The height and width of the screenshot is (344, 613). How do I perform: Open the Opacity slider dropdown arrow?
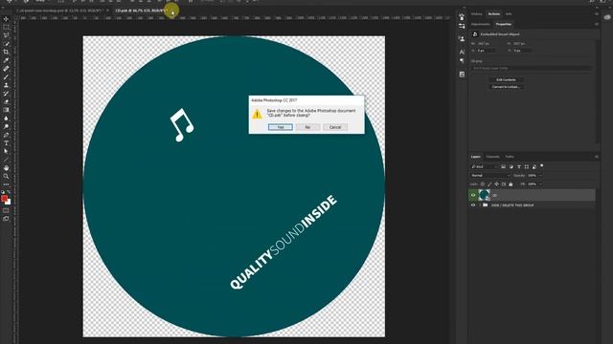540,176
